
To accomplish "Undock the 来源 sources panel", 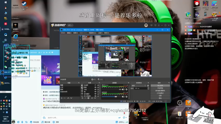I will [x=99, y=83].
